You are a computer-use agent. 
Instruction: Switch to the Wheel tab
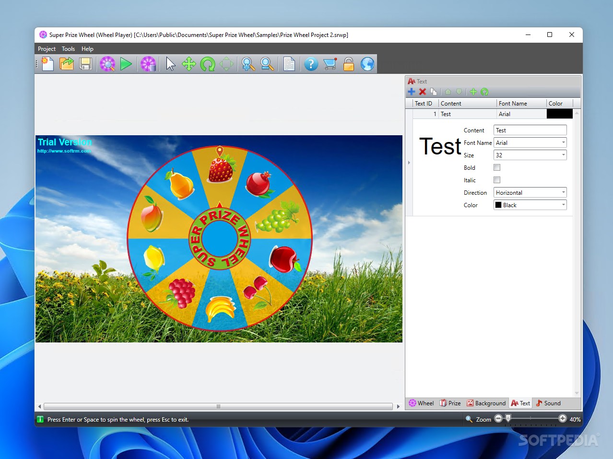pos(421,403)
